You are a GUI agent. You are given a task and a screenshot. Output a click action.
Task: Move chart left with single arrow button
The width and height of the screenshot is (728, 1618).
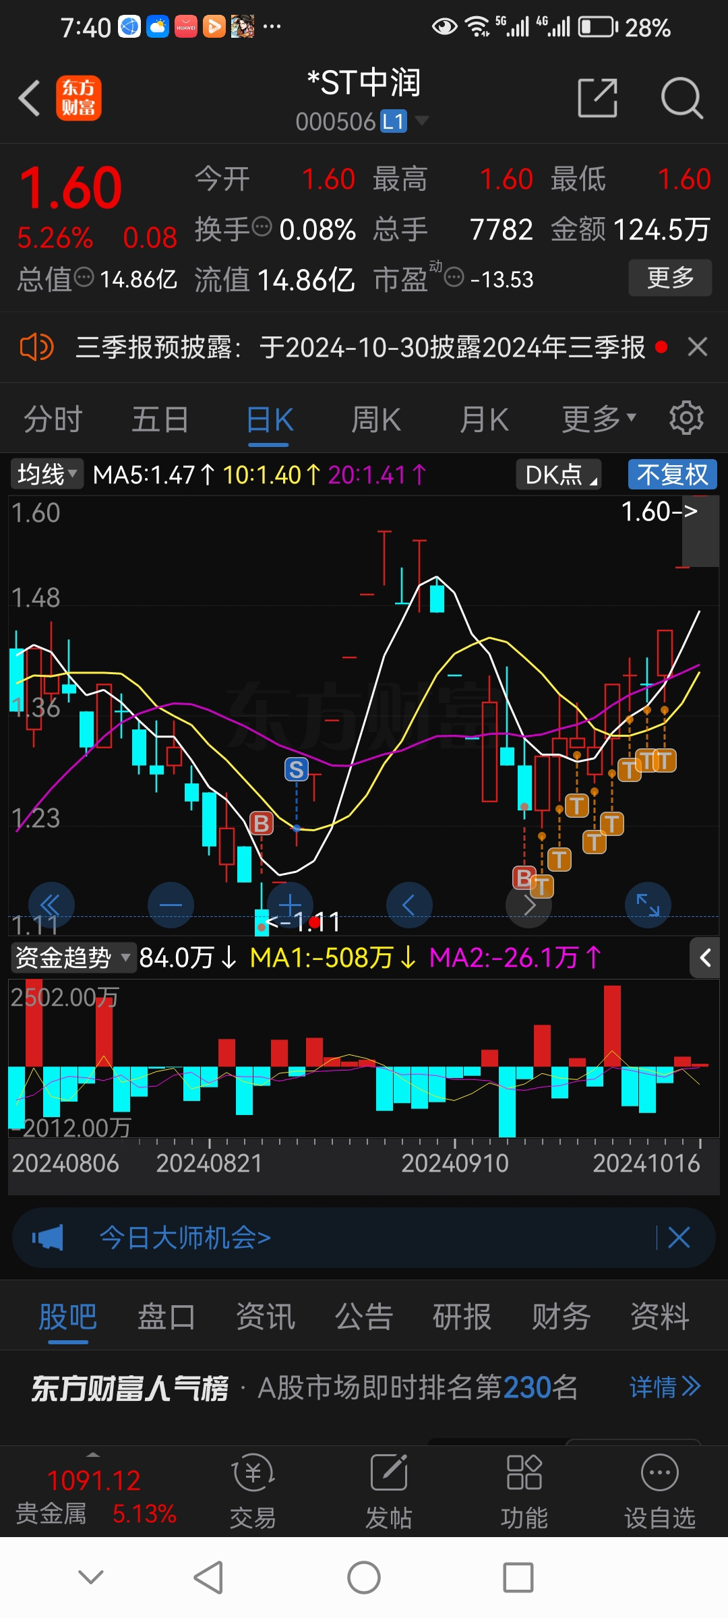coord(409,905)
